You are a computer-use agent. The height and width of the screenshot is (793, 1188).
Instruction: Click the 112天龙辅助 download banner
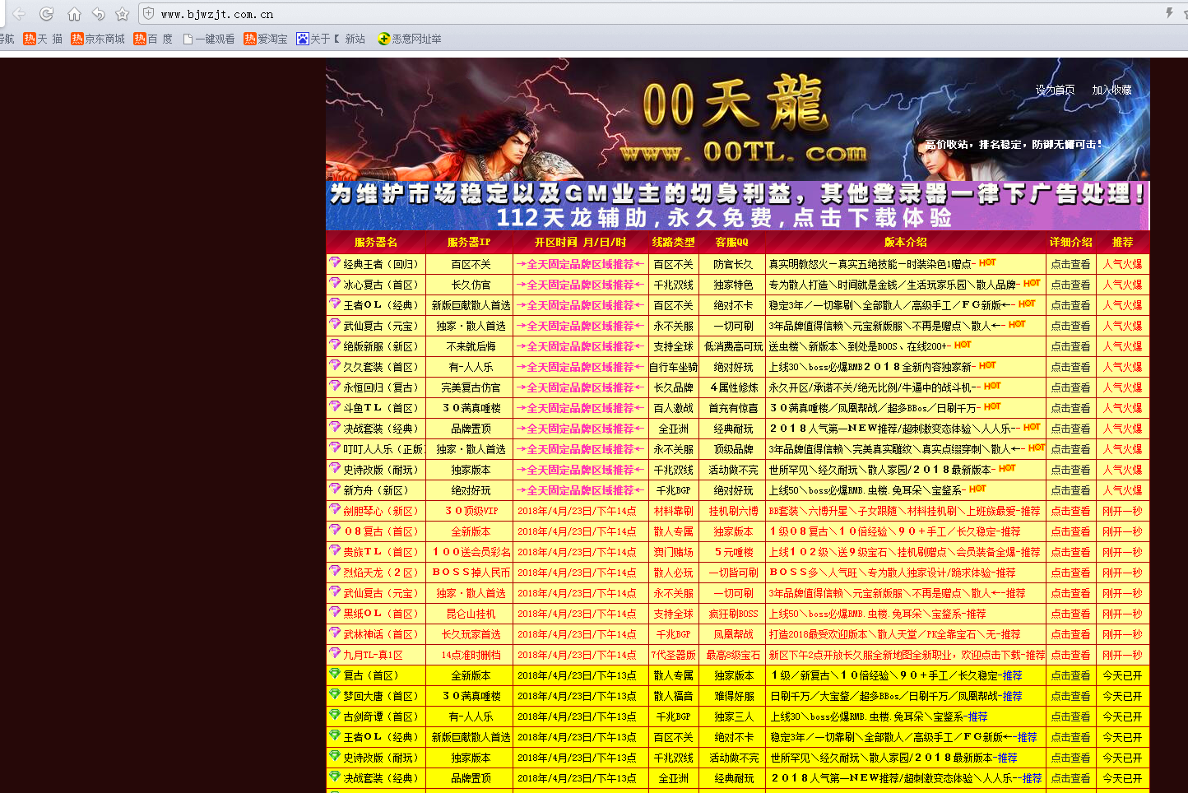tap(737, 206)
